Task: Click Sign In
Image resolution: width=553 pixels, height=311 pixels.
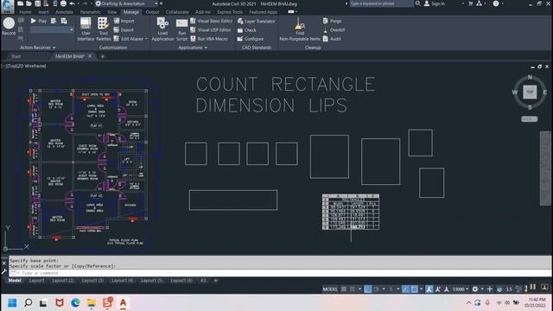Action: tap(435, 3)
